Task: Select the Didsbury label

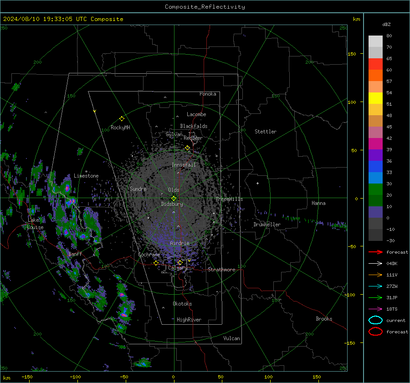Action: click(x=172, y=204)
